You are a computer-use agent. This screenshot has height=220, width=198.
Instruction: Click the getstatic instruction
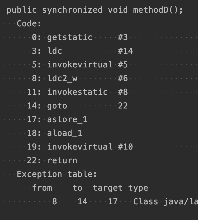(70, 38)
